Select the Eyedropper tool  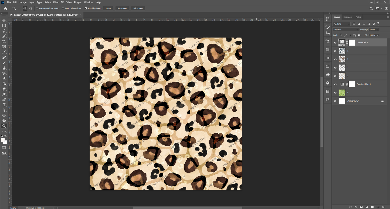pyautogui.click(x=4, y=52)
